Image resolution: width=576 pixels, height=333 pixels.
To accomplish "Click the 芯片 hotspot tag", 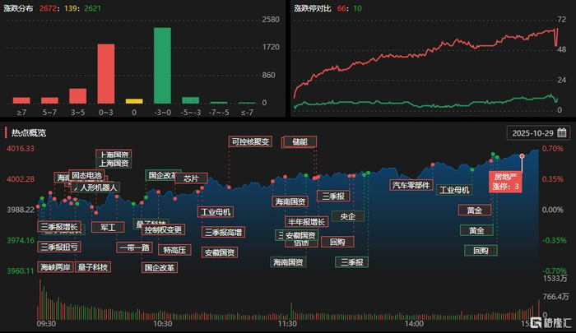I will pyautogui.click(x=191, y=178).
